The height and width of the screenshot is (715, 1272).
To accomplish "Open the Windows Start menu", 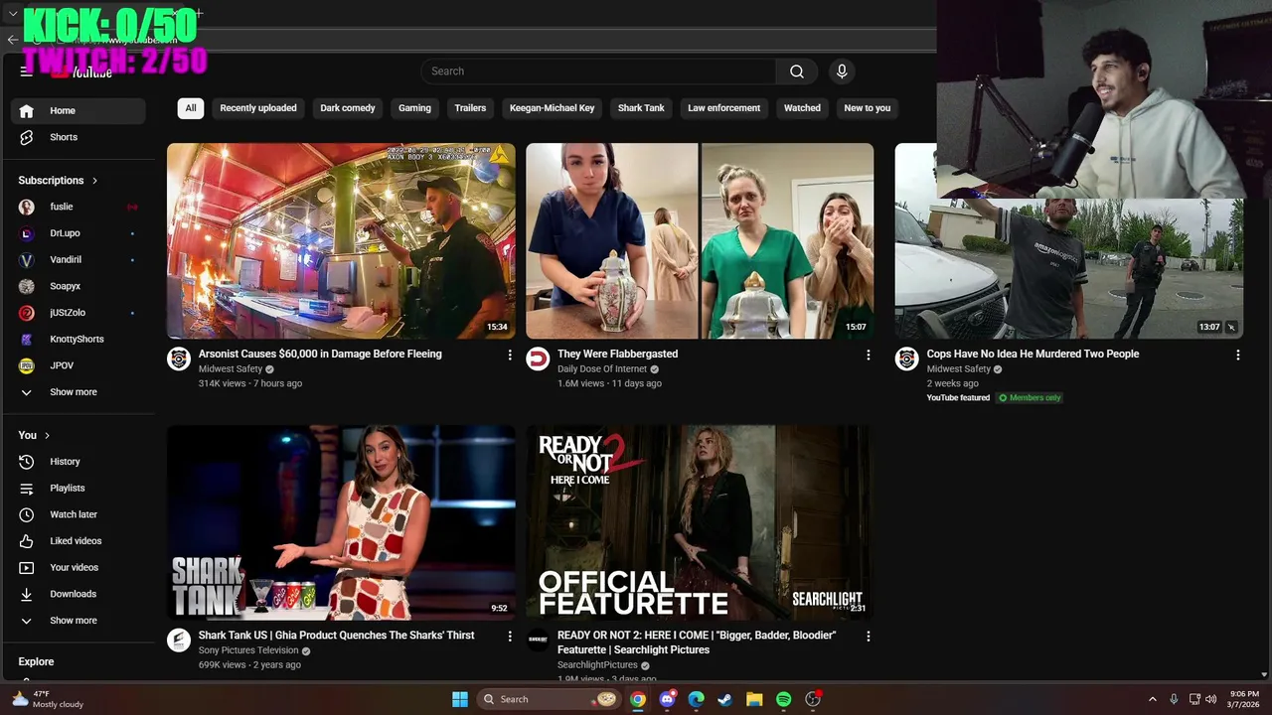I will pyautogui.click(x=460, y=699).
